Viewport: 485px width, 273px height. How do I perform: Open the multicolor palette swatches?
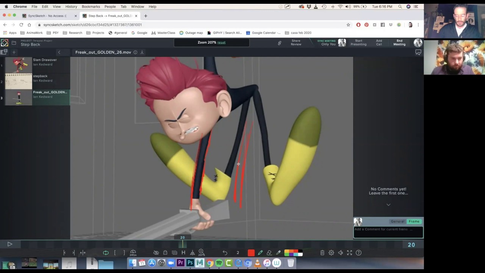[294, 253]
